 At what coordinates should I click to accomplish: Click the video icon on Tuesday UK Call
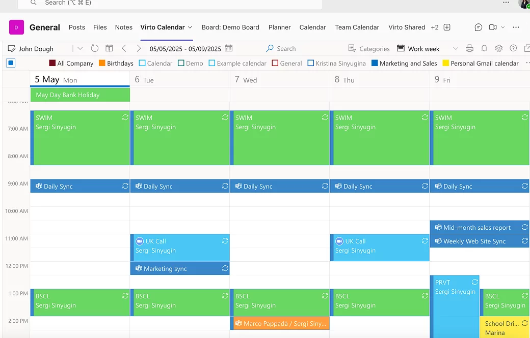(x=140, y=241)
